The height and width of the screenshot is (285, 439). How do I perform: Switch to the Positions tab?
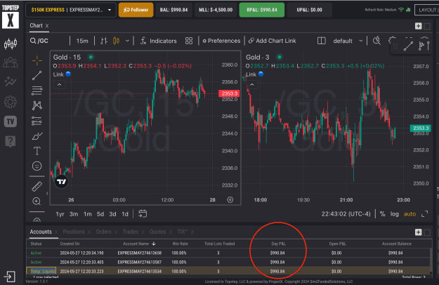pos(74,232)
